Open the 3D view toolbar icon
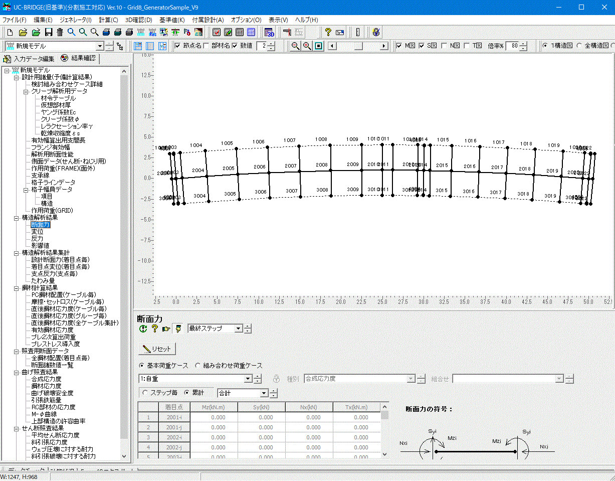Screen dimensions: 615x481 pyautogui.click(x=269, y=32)
